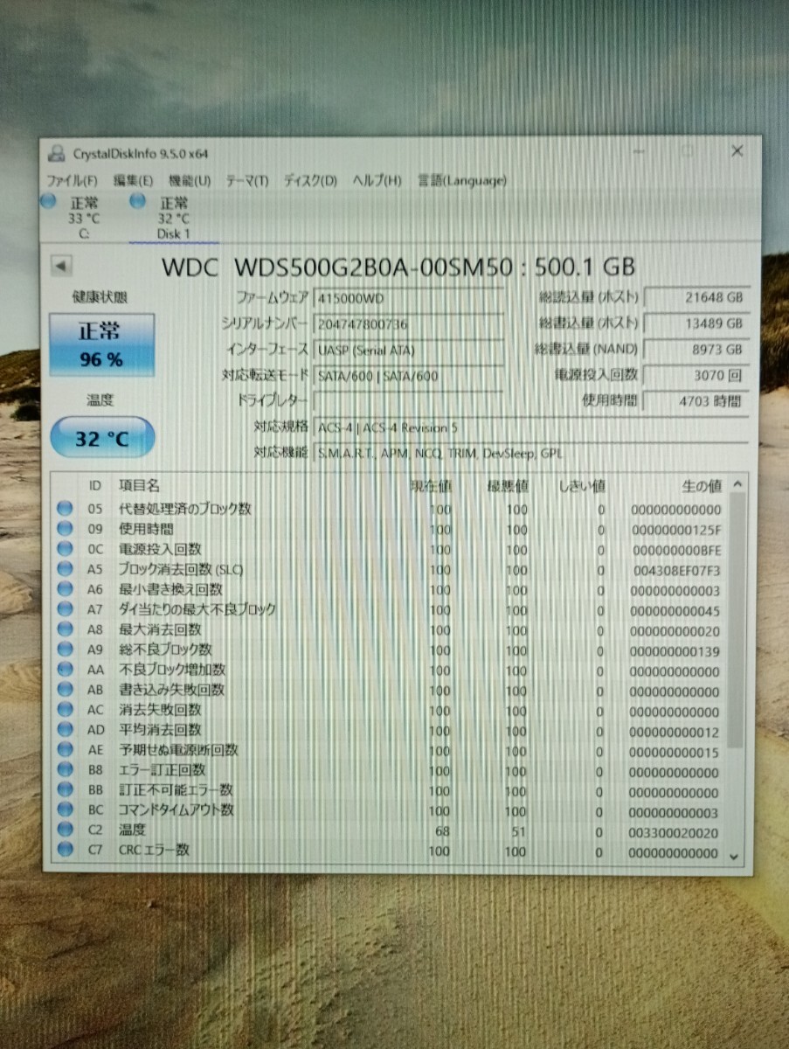Switch to the Disk 1 tab
Image resolution: width=789 pixels, height=1049 pixels.
point(172,218)
